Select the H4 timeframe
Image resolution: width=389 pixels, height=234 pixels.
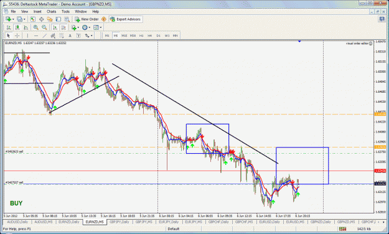point(150,35)
